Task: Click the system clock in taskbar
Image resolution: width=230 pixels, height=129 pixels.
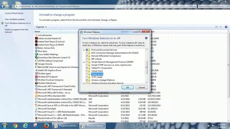Action: pos(221,126)
